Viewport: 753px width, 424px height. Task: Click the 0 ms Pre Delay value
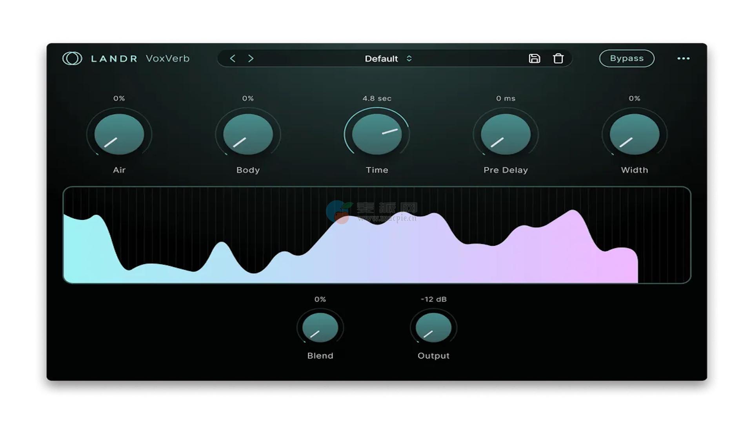(506, 99)
